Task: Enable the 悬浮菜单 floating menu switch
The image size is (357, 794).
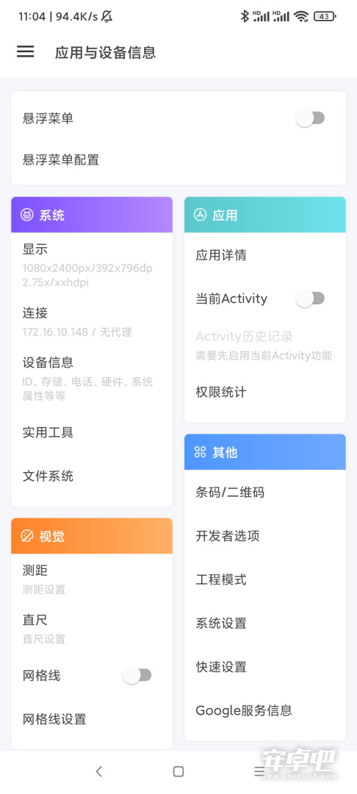Action: click(x=310, y=118)
